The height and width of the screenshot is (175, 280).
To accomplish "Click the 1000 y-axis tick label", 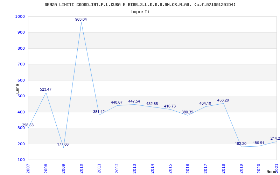I will tap(20, 17).
